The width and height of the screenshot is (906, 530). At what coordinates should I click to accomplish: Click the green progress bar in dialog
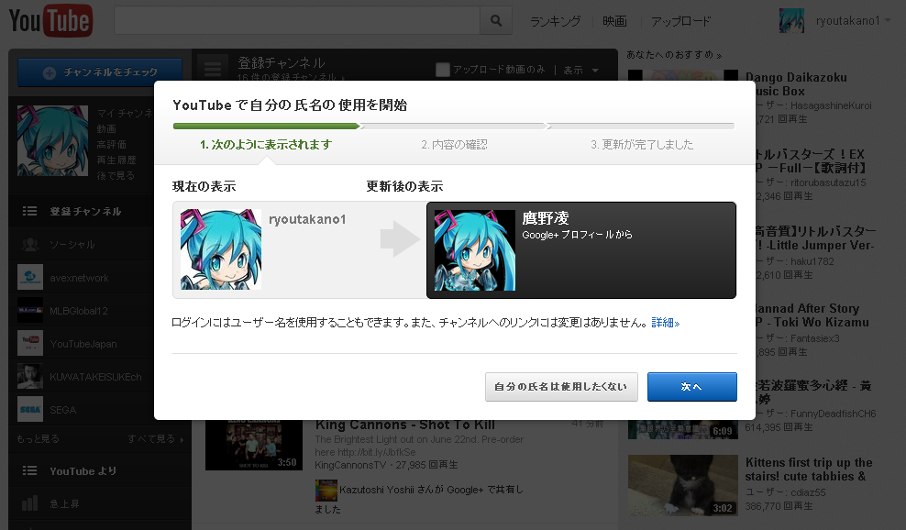click(266, 126)
